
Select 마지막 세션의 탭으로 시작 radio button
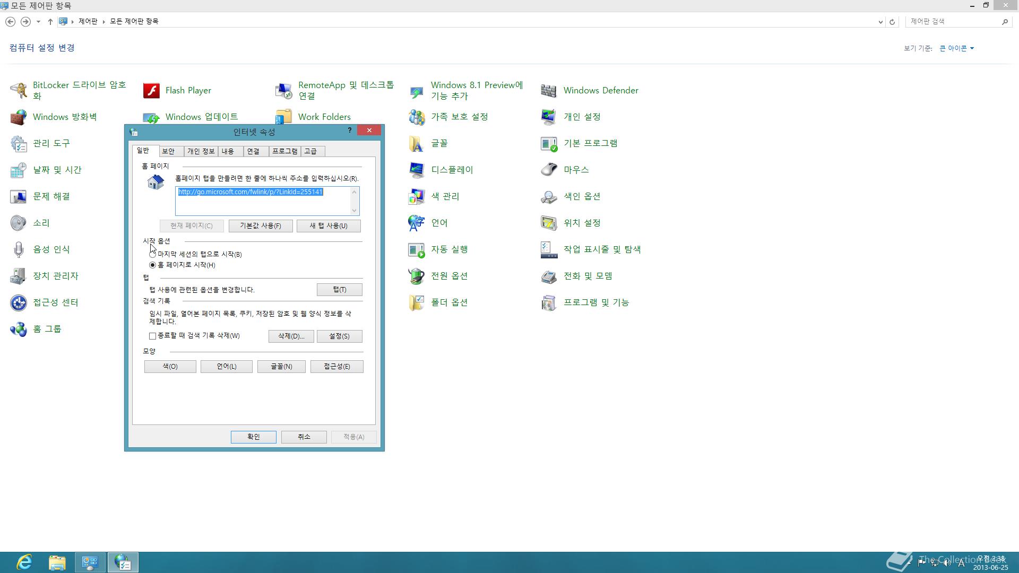[x=153, y=254]
